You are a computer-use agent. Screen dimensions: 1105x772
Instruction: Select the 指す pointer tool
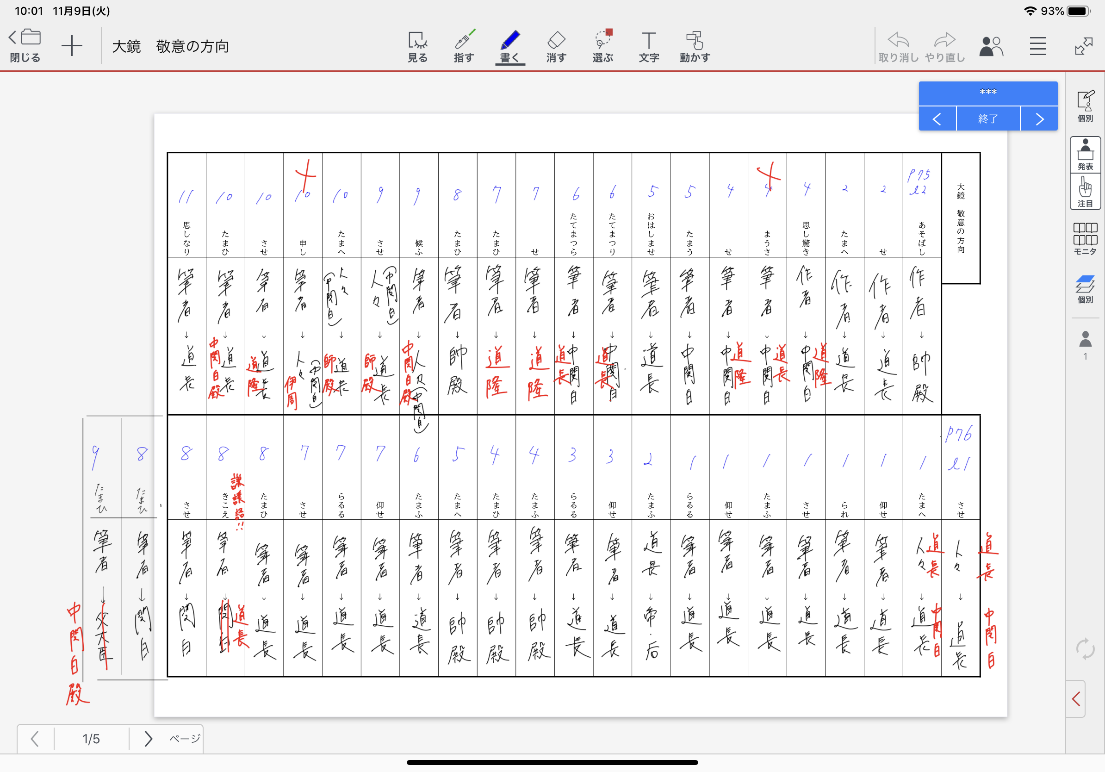click(x=464, y=46)
